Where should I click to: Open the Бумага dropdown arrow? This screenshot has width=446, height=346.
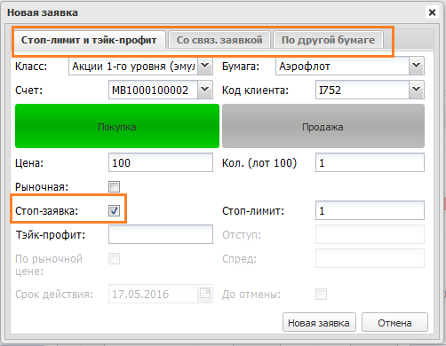pyautogui.click(x=417, y=66)
